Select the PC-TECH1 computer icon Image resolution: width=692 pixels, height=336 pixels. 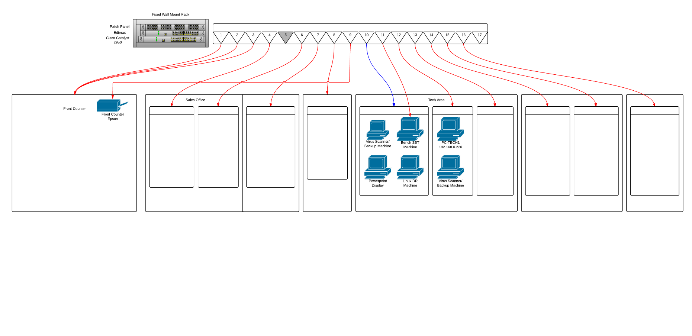450,129
